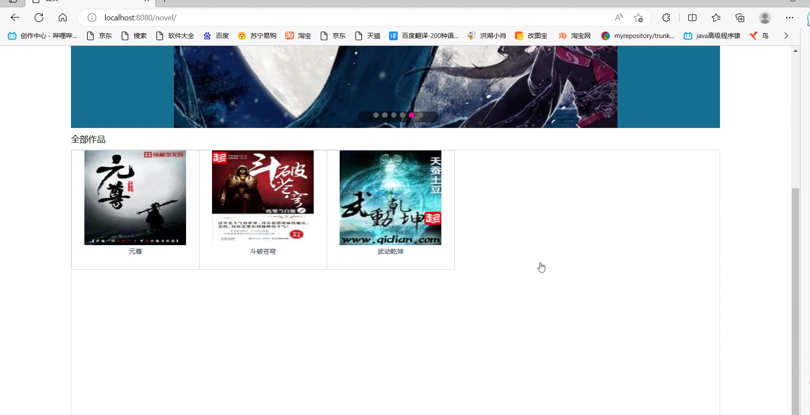Open the java高级程序猿 bookmark
The height and width of the screenshot is (415, 810).
[x=712, y=36]
